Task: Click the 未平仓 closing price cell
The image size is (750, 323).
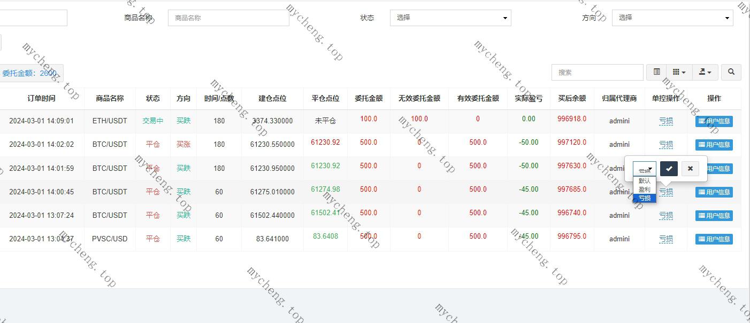Action: [325, 121]
